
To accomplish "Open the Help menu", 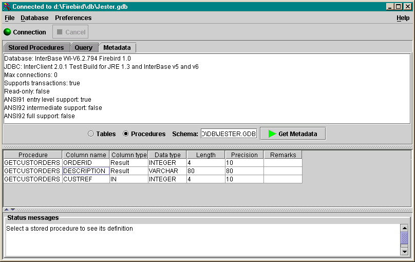I will (x=403, y=18).
